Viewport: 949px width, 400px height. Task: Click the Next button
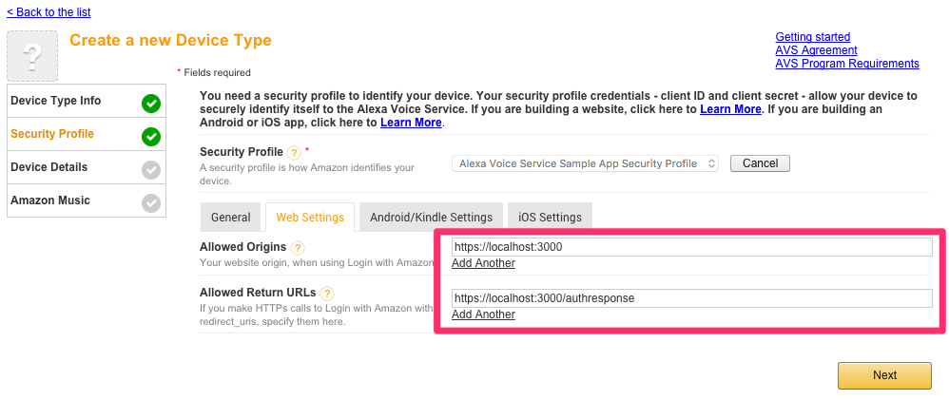[x=884, y=375]
